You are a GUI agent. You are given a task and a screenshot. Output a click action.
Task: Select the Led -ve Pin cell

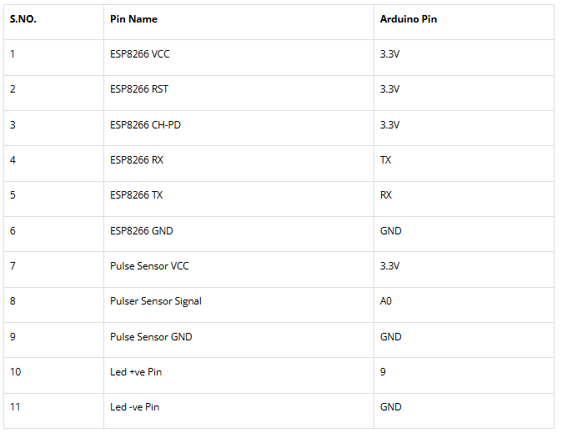pos(134,407)
